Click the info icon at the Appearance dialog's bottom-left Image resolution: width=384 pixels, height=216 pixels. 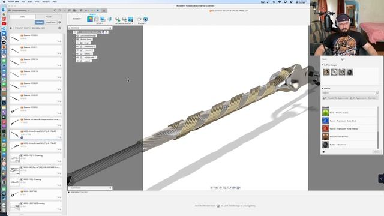coord(323,152)
